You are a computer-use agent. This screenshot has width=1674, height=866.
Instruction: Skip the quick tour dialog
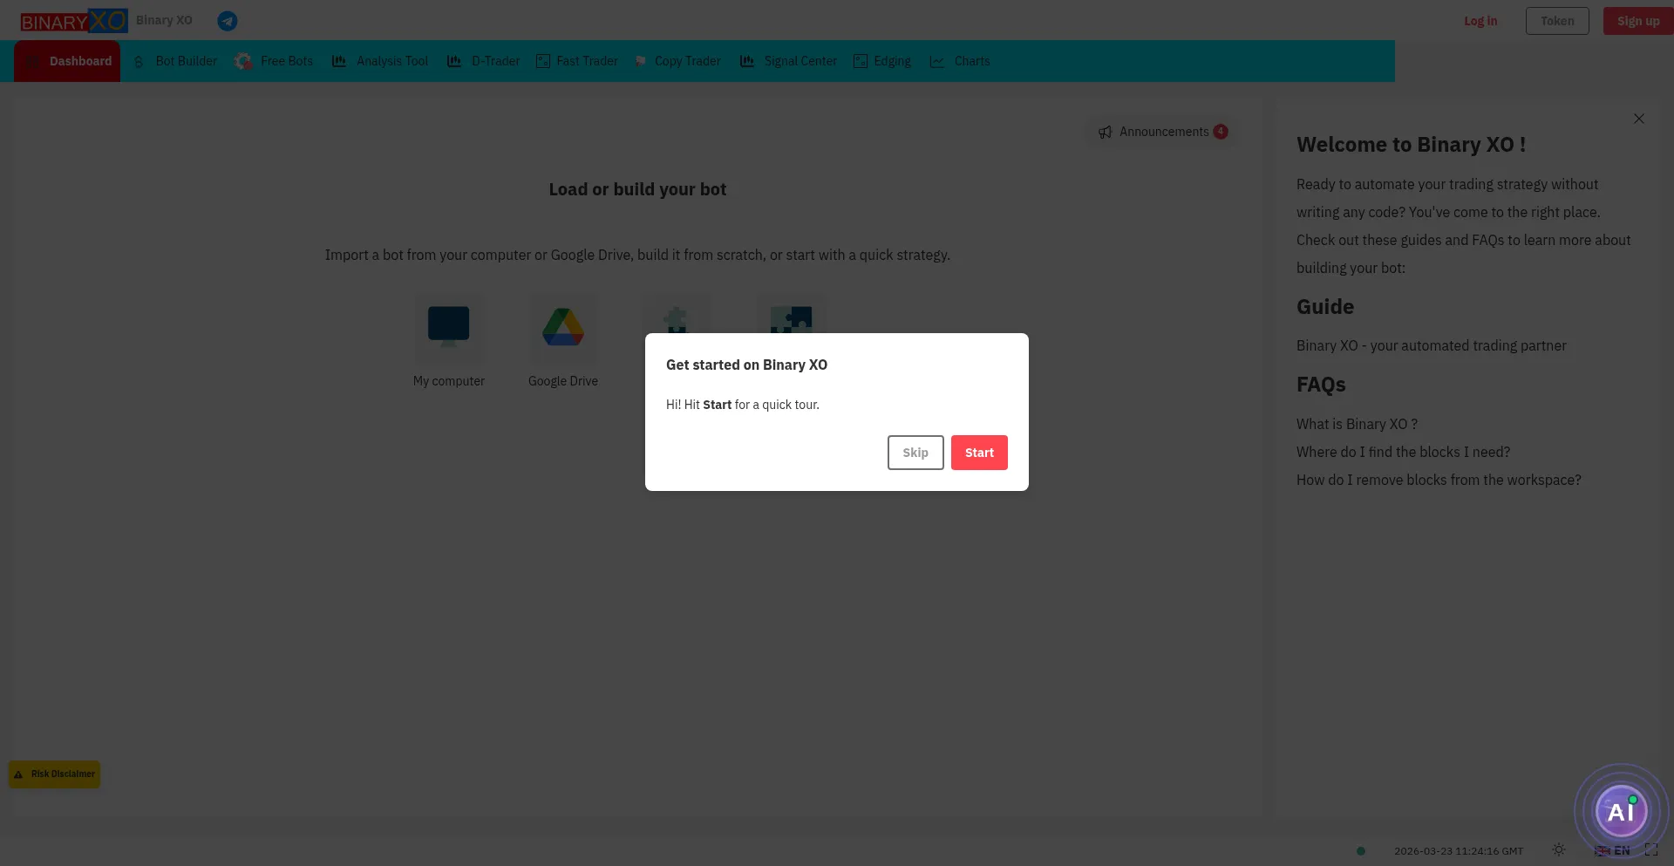(915, 453)
